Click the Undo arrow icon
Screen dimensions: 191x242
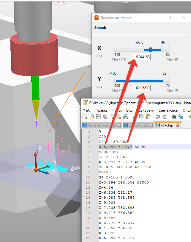pyautogui.click(x=158, y=117)
